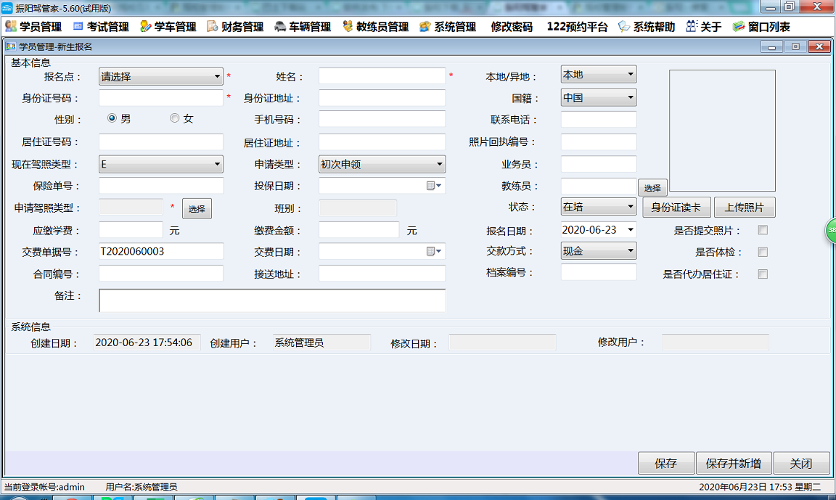Image resolution: width=836 pixels, height=500 pixels.
Task: Open the 交款方式 dropdown showing 现金
Action: pyautogui.click(x=628, y=252)
